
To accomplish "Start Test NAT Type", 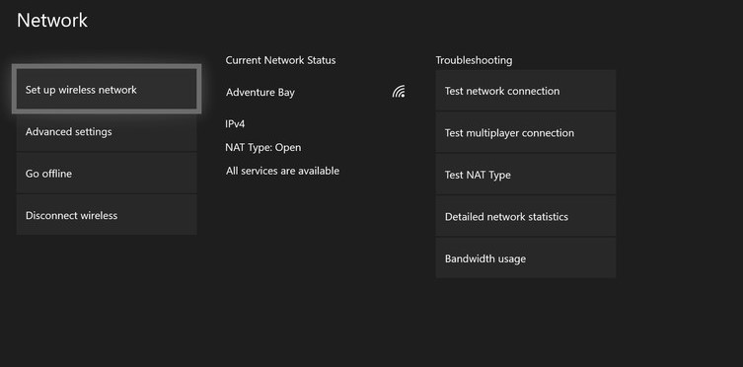I will (x=526, y=175).
